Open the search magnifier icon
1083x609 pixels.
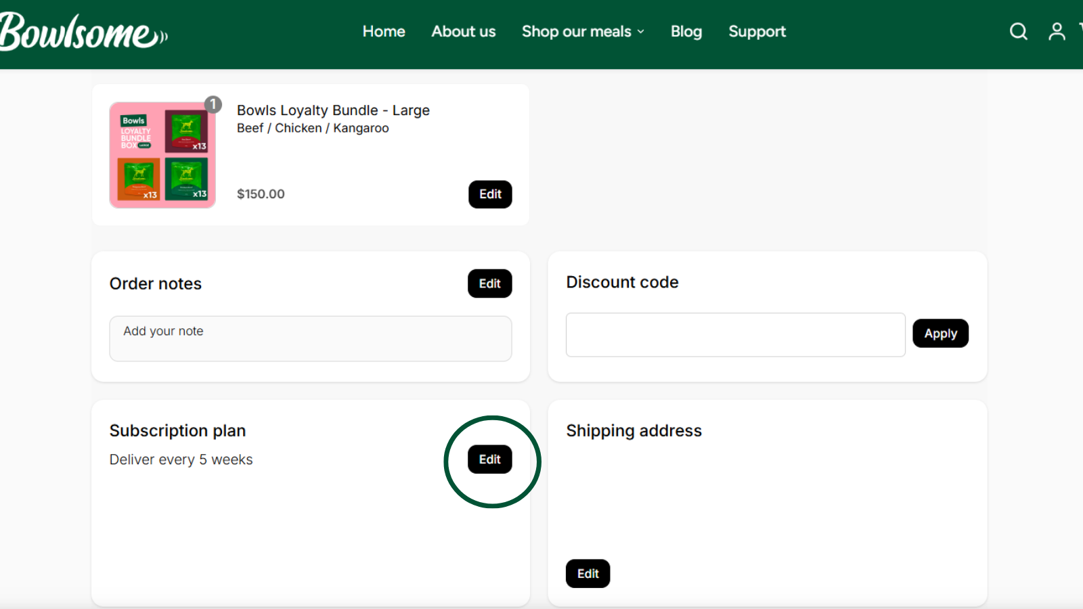[x=1018, y=32]
